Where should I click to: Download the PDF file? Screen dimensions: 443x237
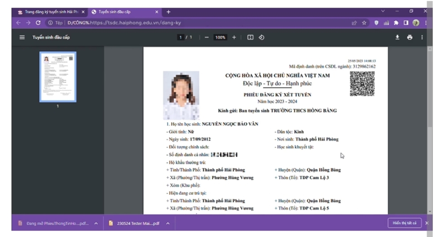point(397,37)
